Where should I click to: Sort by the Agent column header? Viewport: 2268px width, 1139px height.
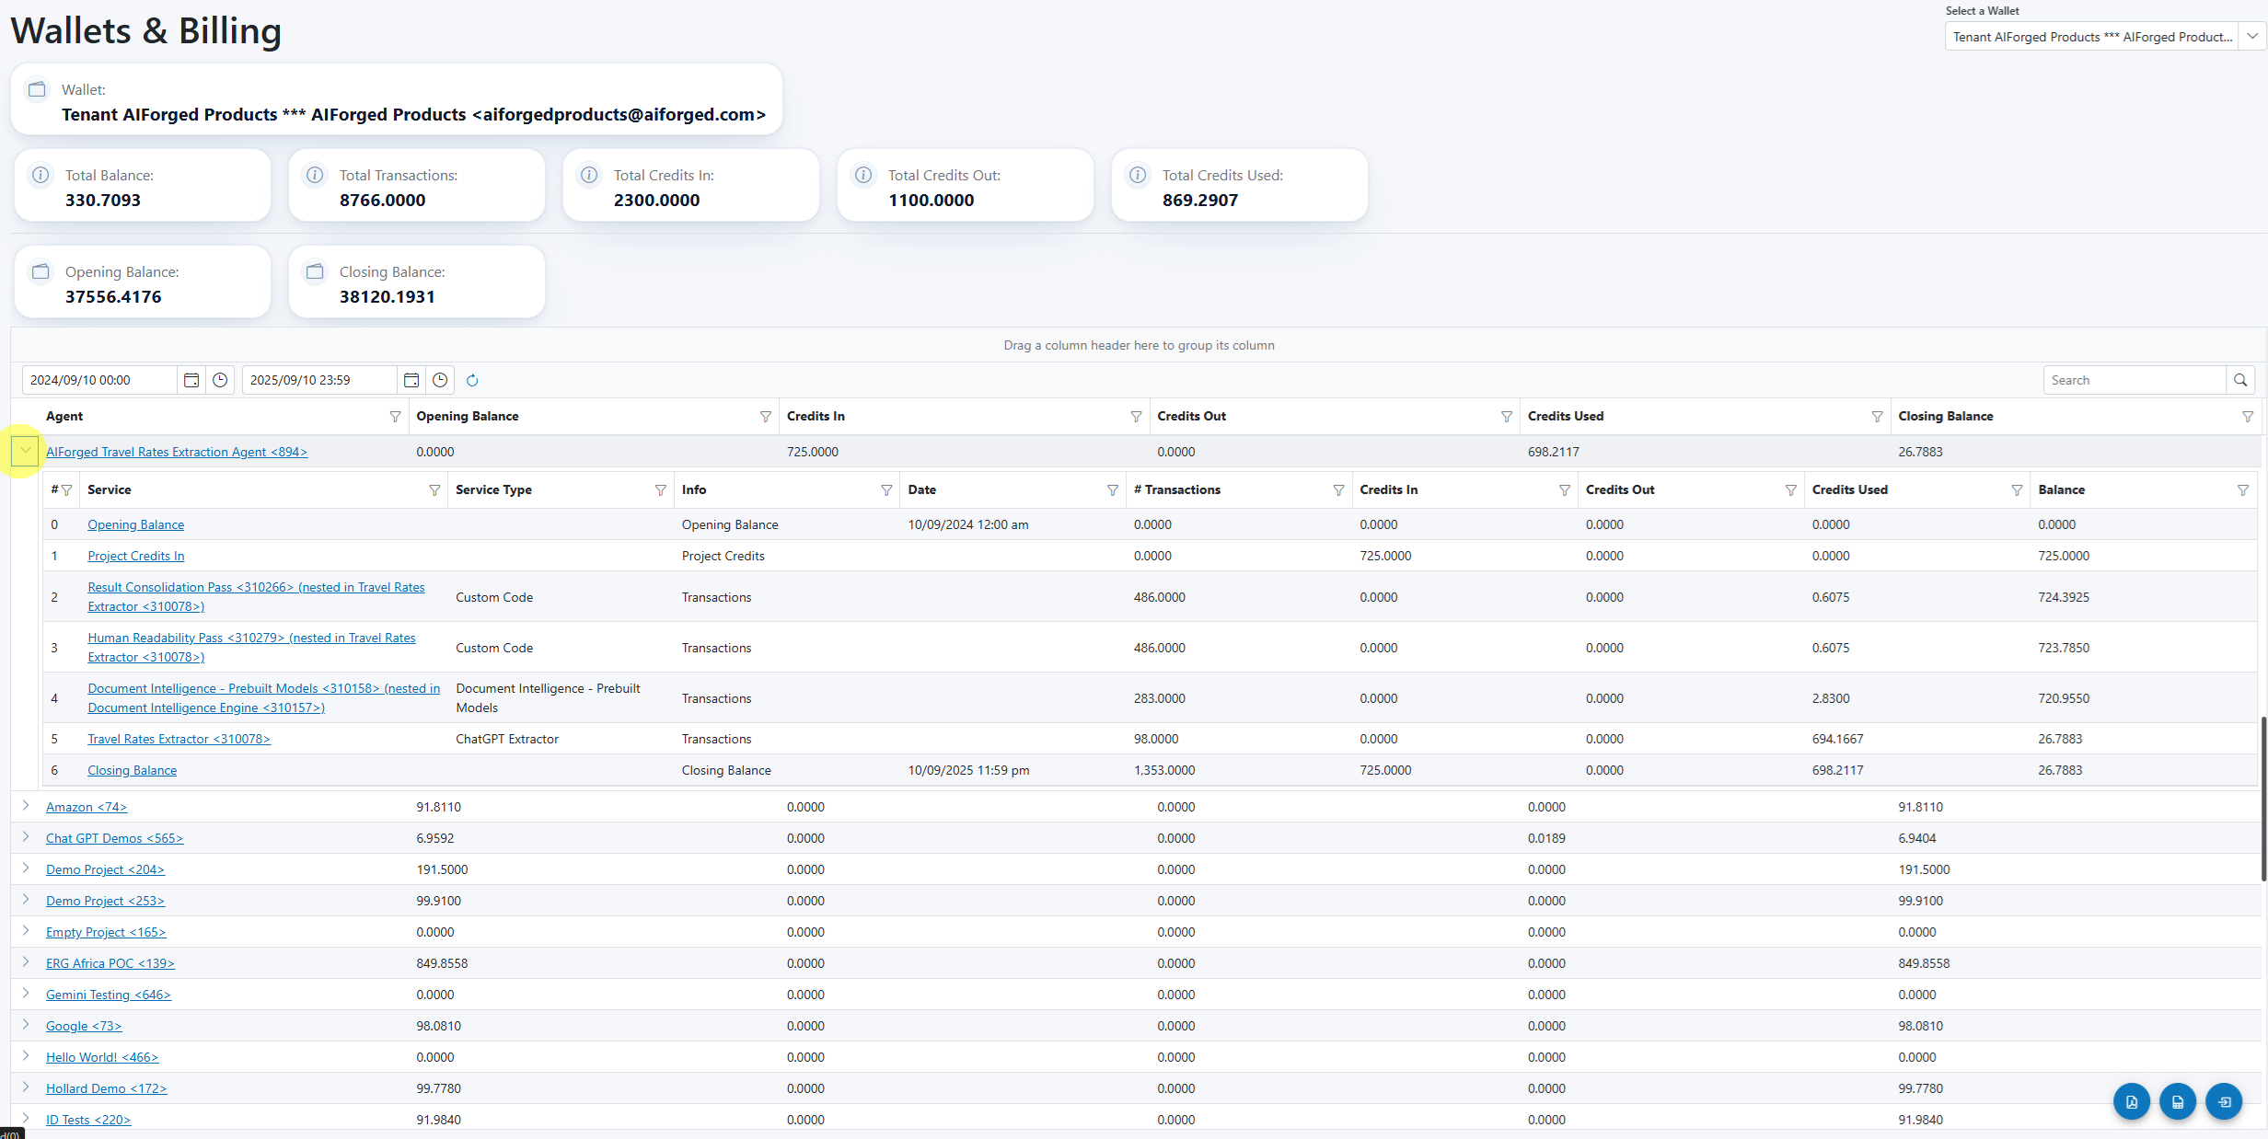coord(64,417)
